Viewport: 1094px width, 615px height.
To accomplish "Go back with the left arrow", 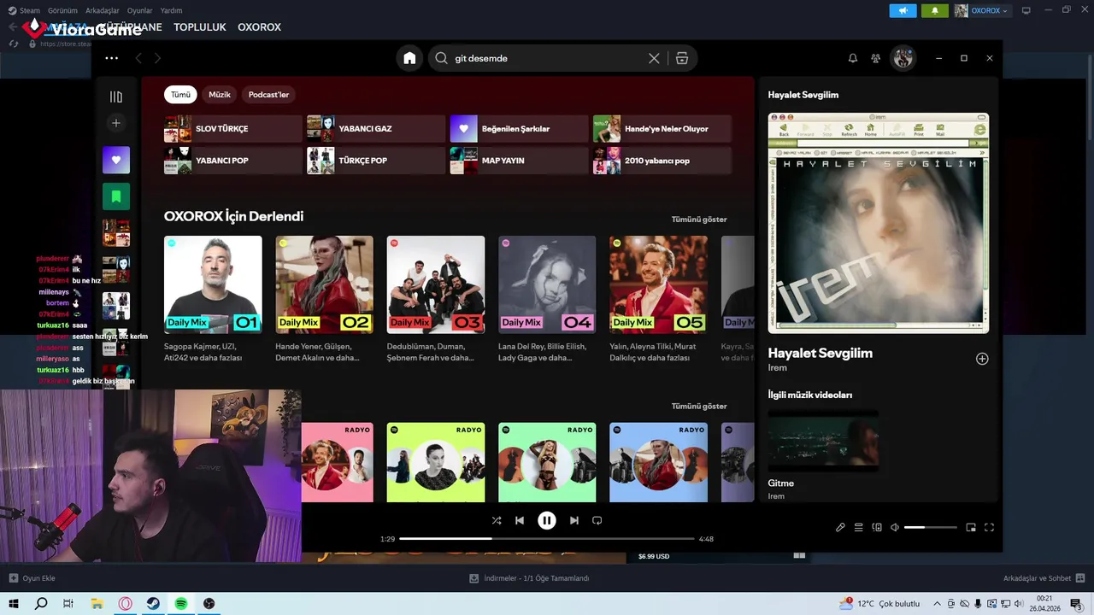I will tap(138, 58).
